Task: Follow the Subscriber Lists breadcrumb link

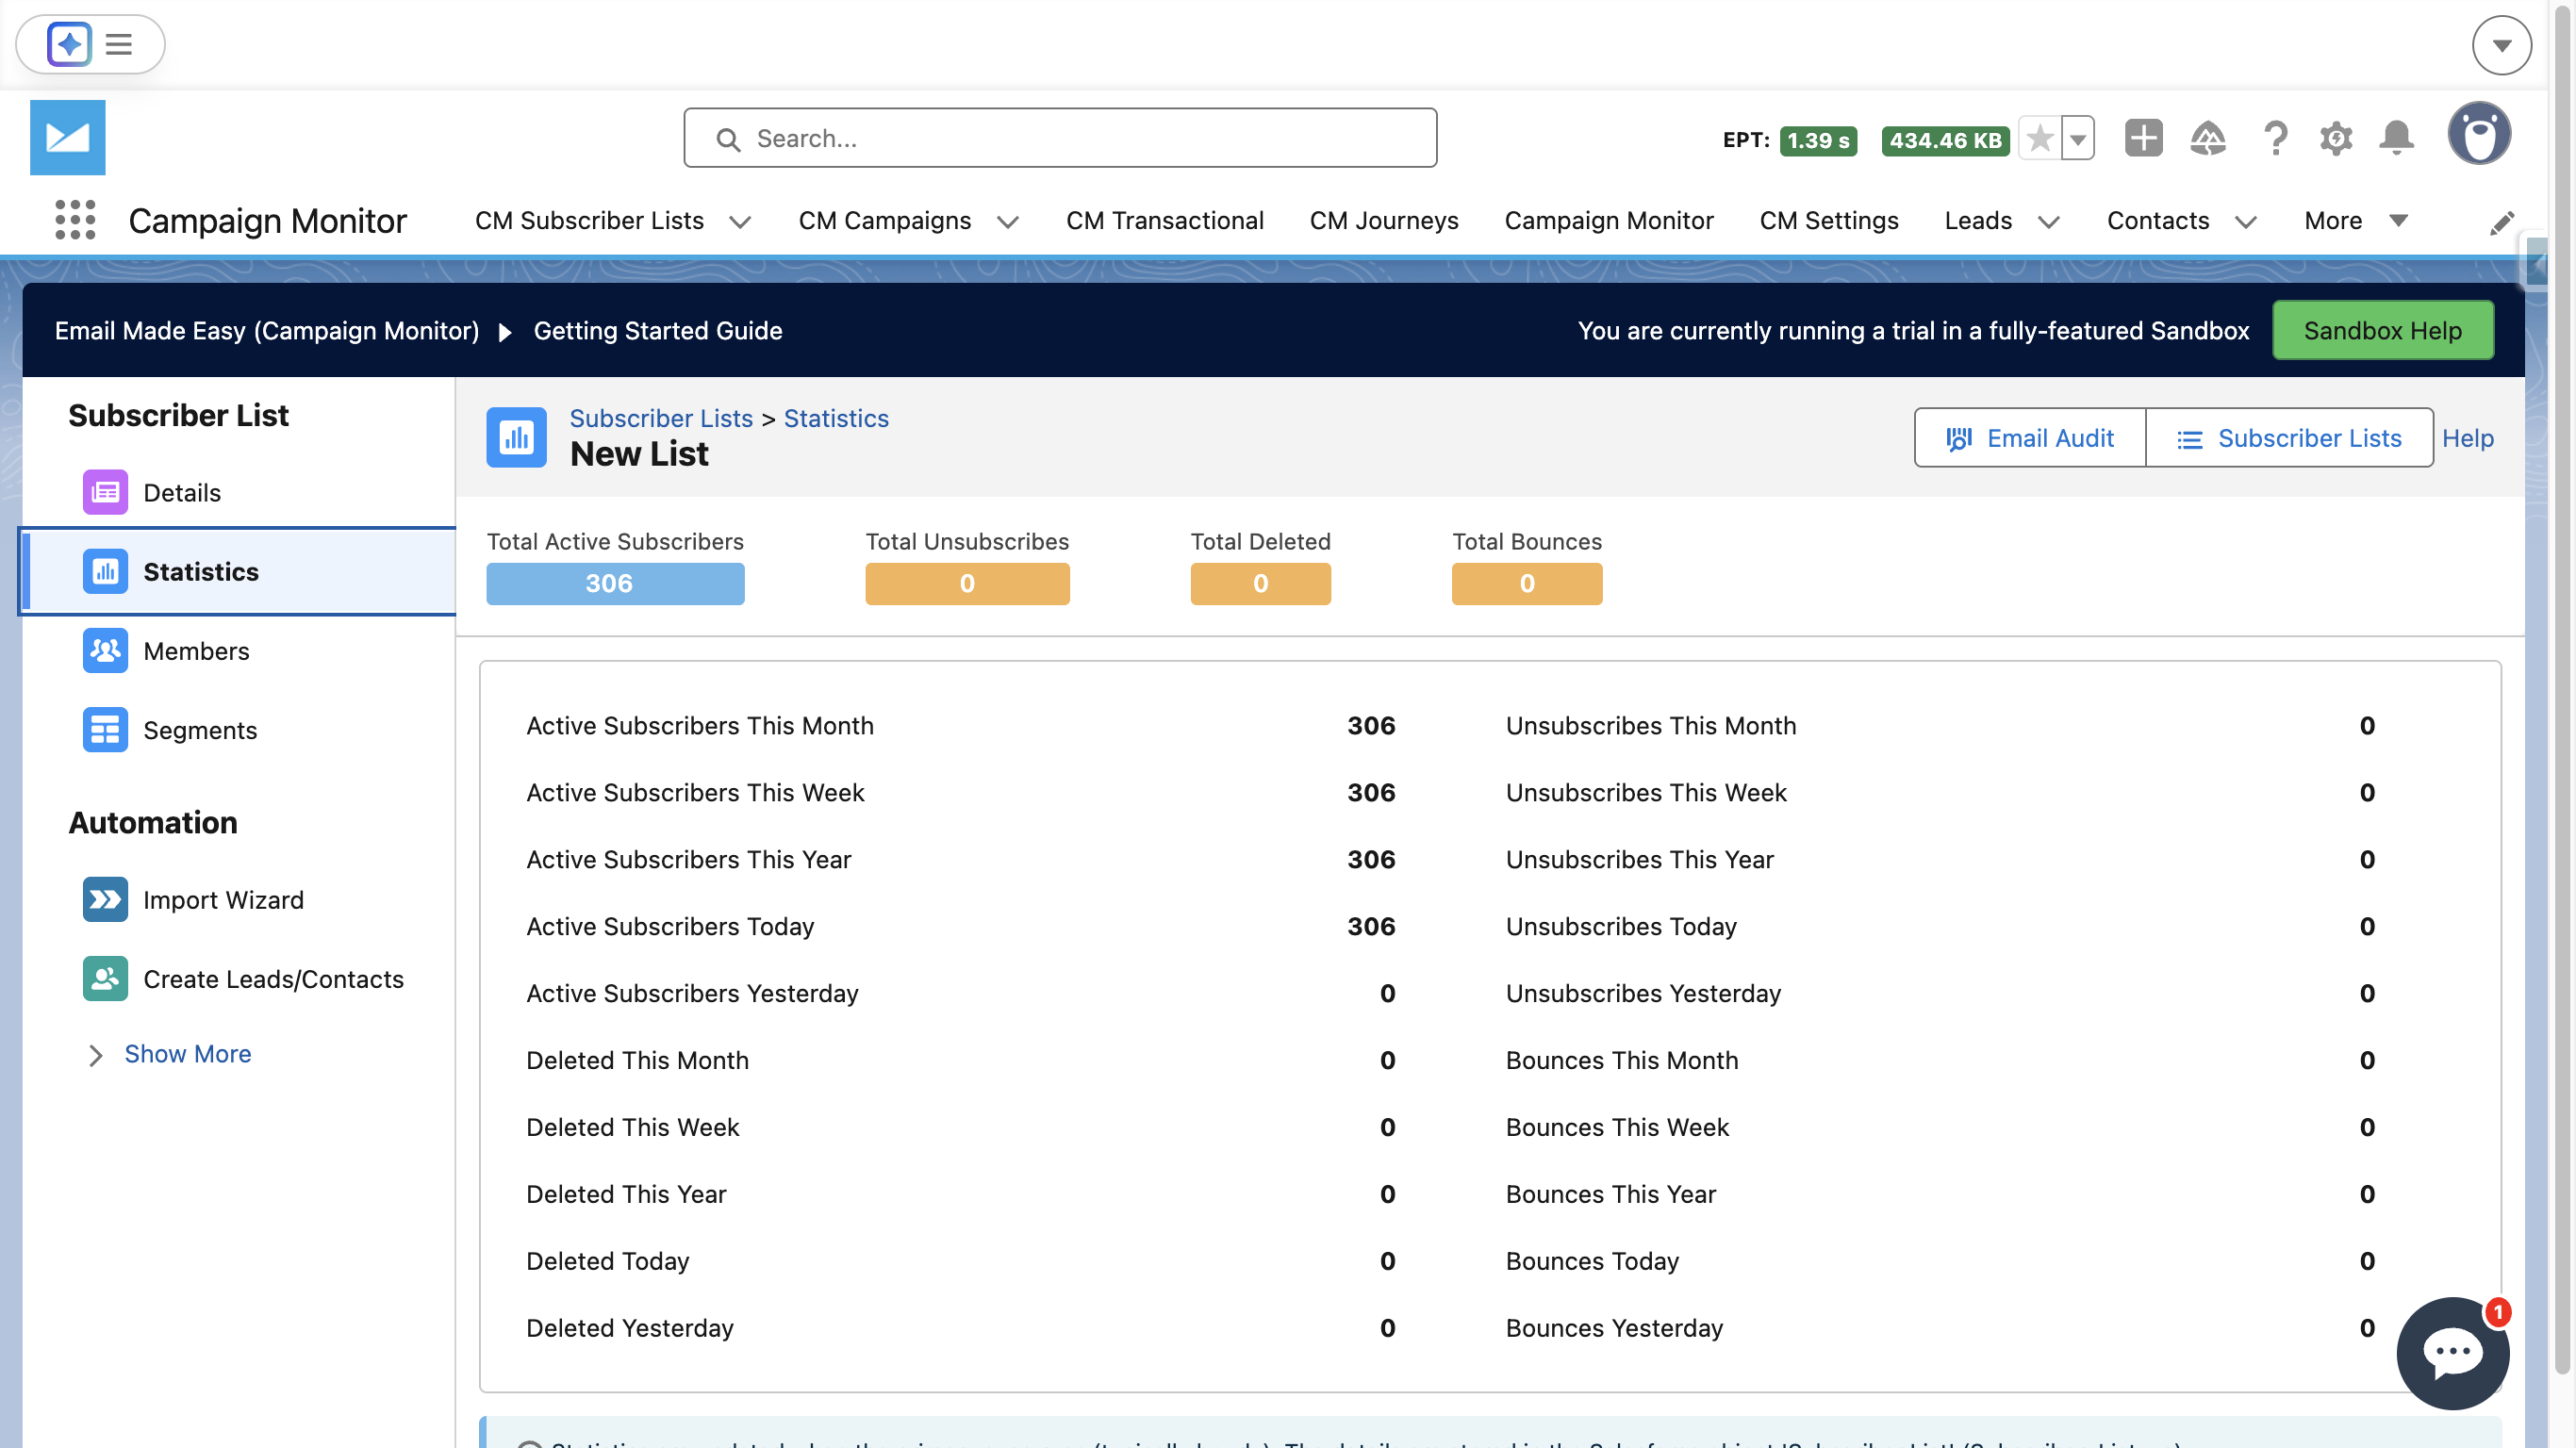Action: pyautogui.click(x=661, y=418)
